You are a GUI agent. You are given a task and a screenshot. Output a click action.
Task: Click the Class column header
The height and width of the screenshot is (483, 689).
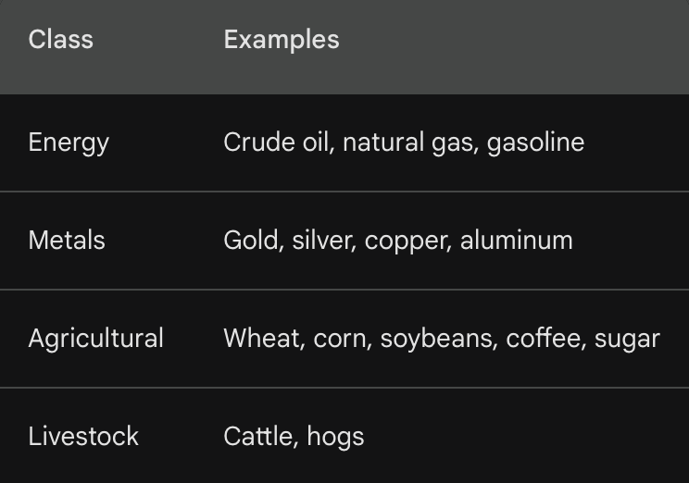click(61, 40)
